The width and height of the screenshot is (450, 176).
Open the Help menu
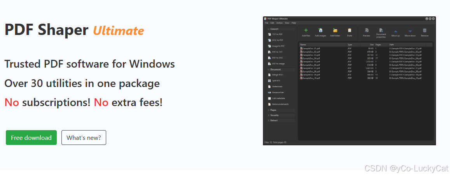294,23
